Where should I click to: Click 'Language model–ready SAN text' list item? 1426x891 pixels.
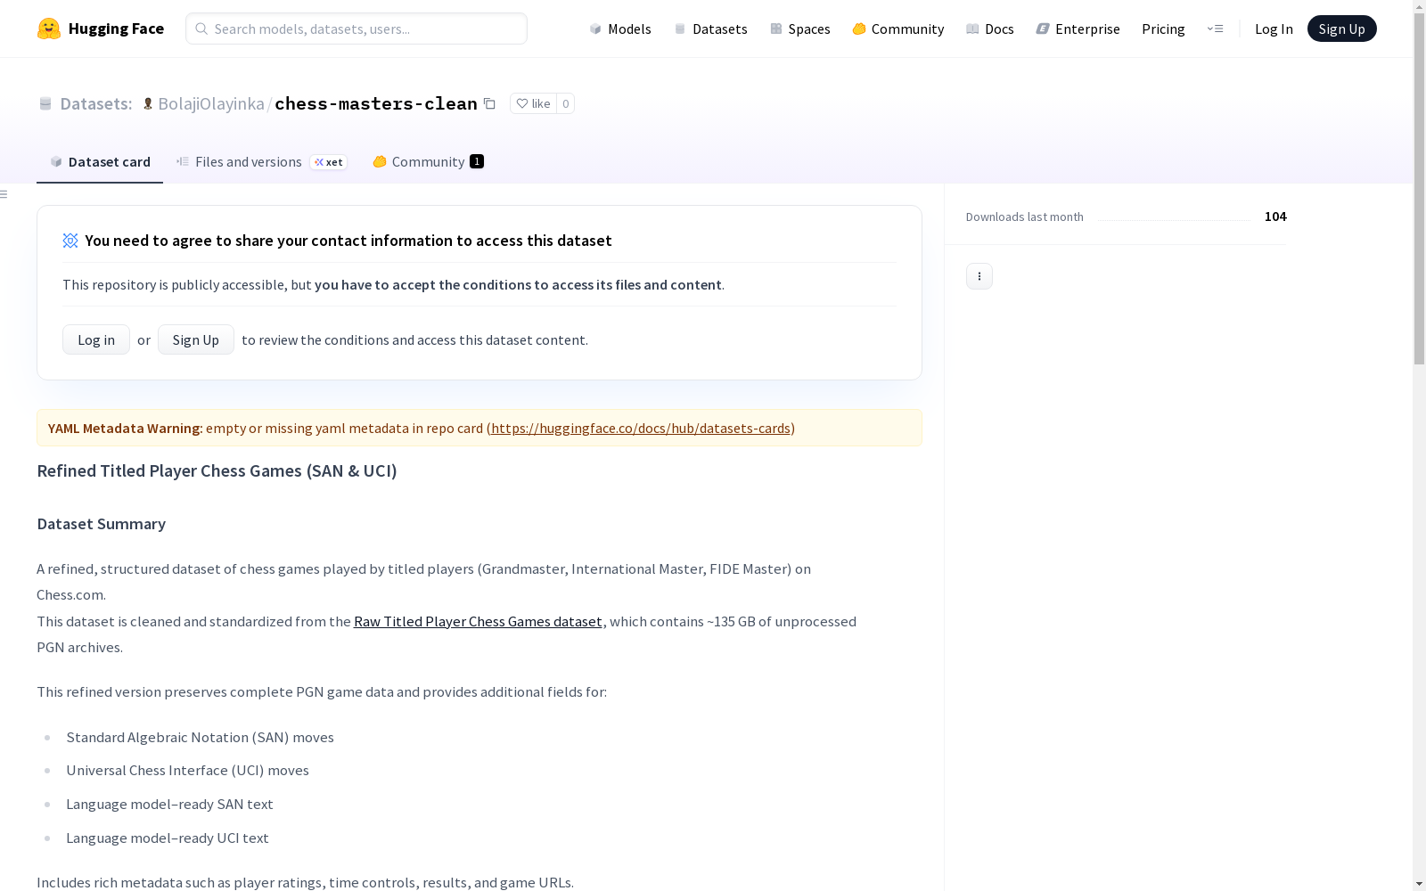tap(169, 804)
